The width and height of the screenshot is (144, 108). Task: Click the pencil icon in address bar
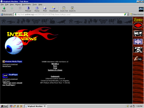click(125, 14)
